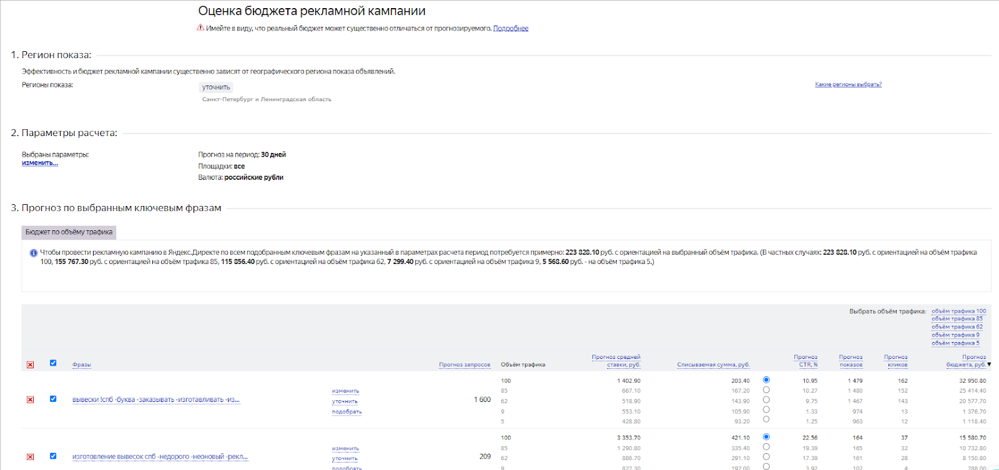Toggle the select-all checkbox in the header row
Viewport: 999px width, 470px height.
click(x=53, y=363)
